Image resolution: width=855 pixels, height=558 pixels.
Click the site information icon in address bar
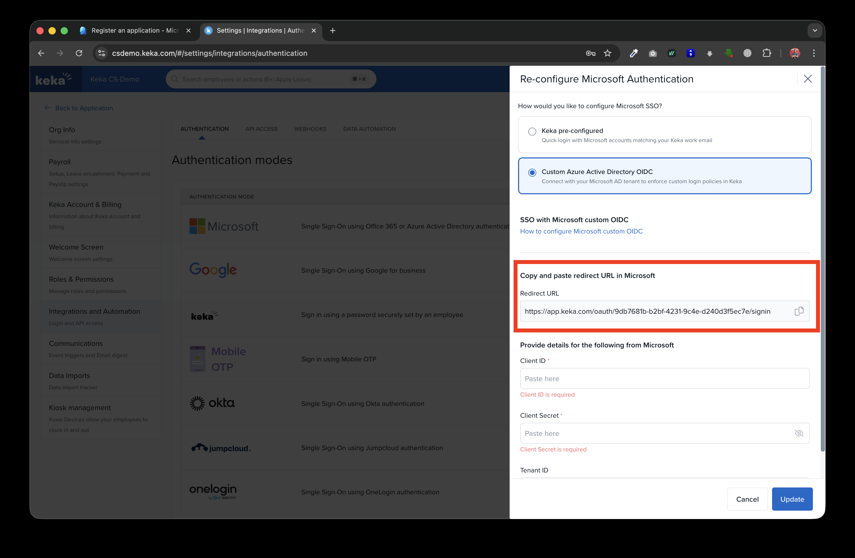(x=102, y=53)
